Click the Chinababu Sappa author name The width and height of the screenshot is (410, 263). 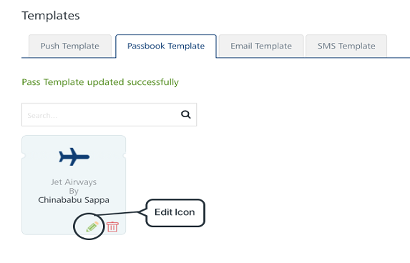click(74, 200)
